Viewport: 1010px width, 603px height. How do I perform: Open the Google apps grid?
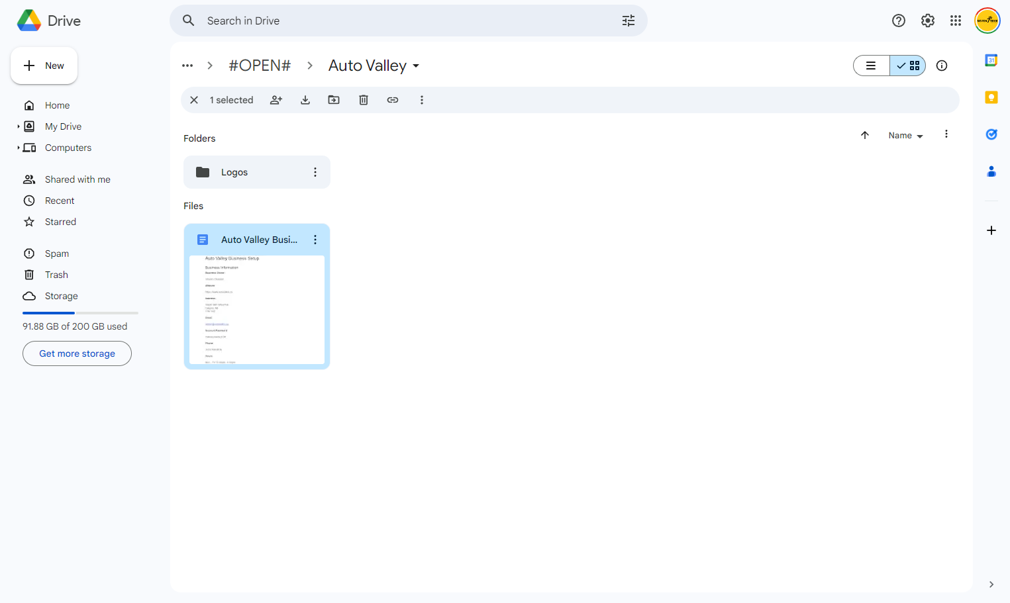pyautogui.click(x=956, y=21)
